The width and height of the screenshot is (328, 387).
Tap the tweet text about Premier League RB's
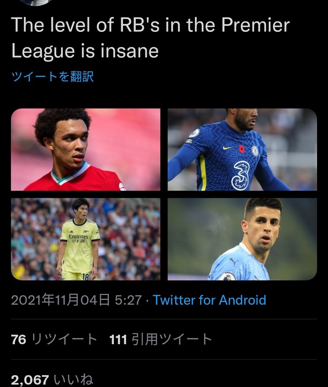point(150,37)
